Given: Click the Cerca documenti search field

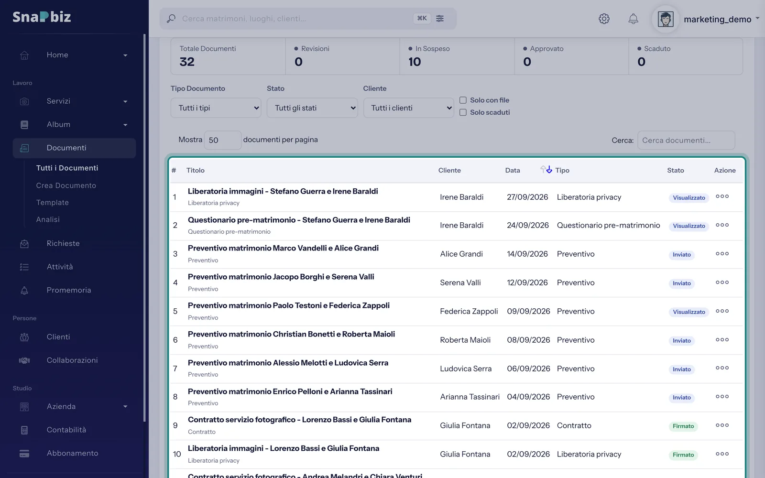Looking at the screenshot, I should click(x=686, y=141).
